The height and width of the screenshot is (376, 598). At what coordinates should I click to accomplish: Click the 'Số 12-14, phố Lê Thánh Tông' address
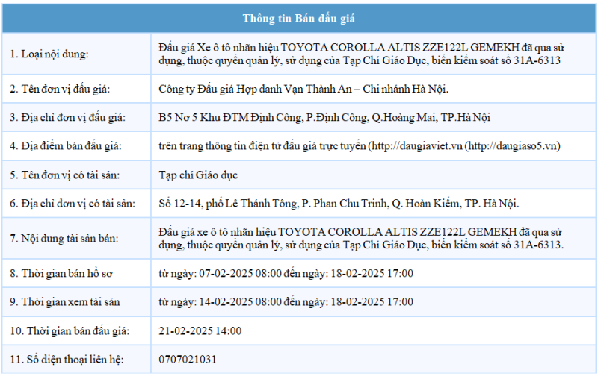pyautogui.click(x=339, y=204)
